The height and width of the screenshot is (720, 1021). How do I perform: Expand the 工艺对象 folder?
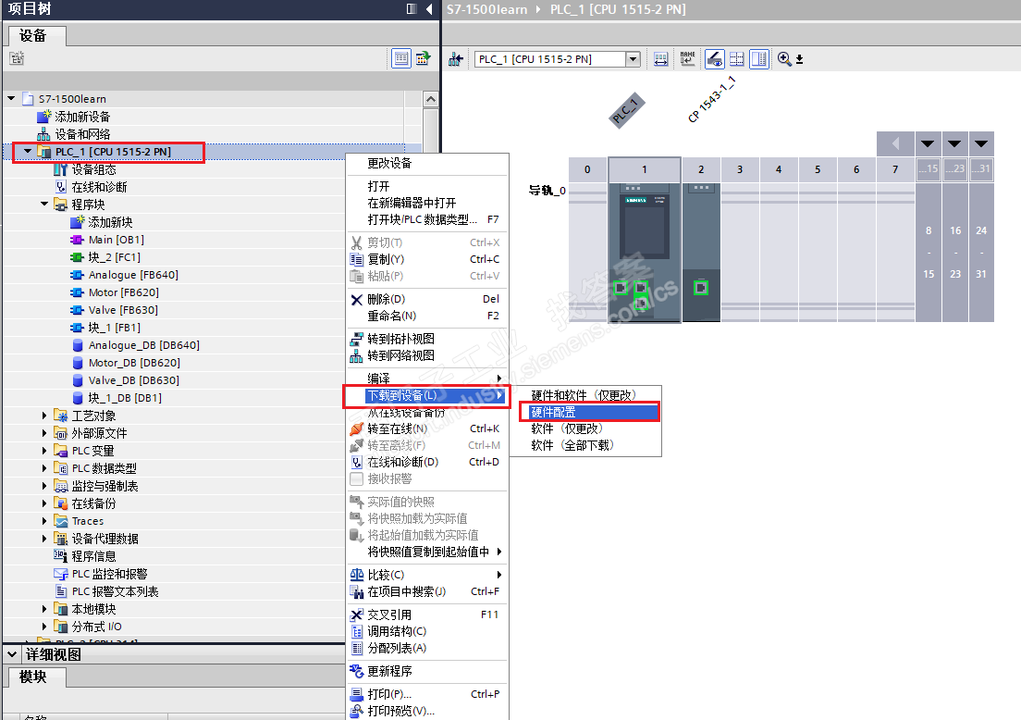(x=44, y=415)
